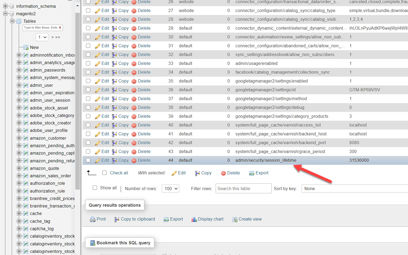
Task: Tick the checkbox for row 40 varnish access_list
Action: [88, 125]
